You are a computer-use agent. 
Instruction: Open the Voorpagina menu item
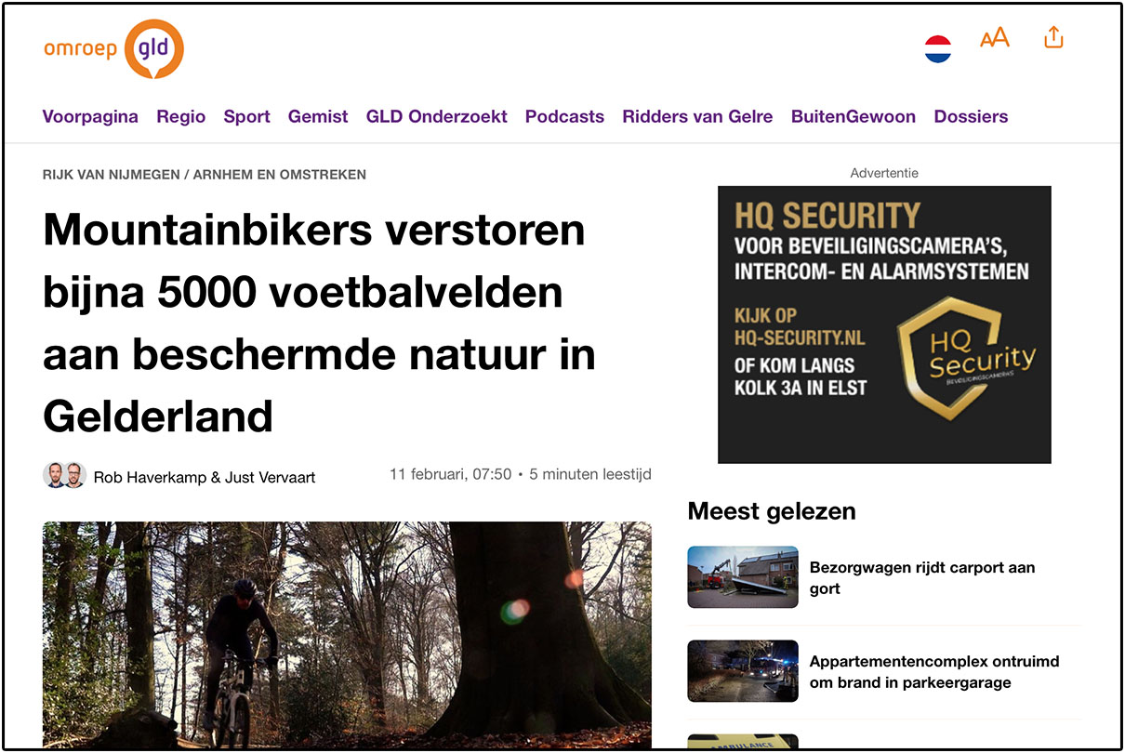[90, 117]
